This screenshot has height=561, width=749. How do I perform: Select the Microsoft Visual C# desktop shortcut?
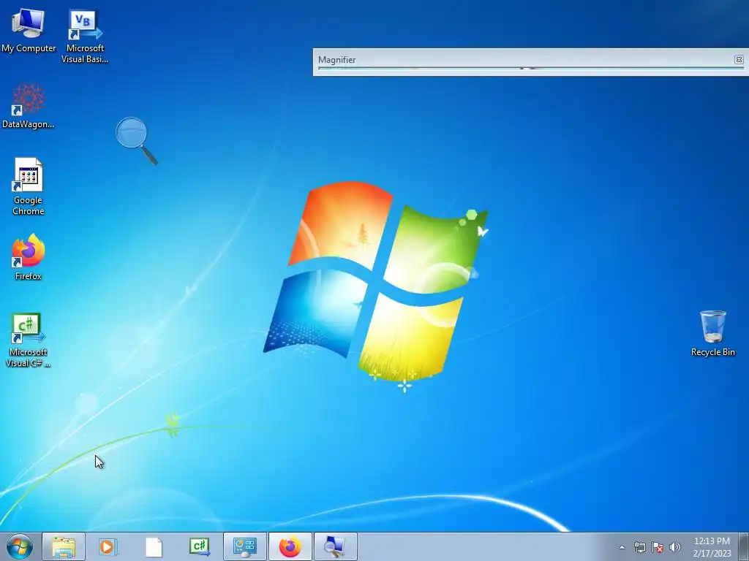(29, 340)
